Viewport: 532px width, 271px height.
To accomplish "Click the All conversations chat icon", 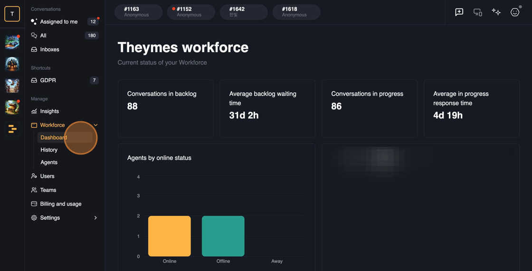I will tap(34, 36).
